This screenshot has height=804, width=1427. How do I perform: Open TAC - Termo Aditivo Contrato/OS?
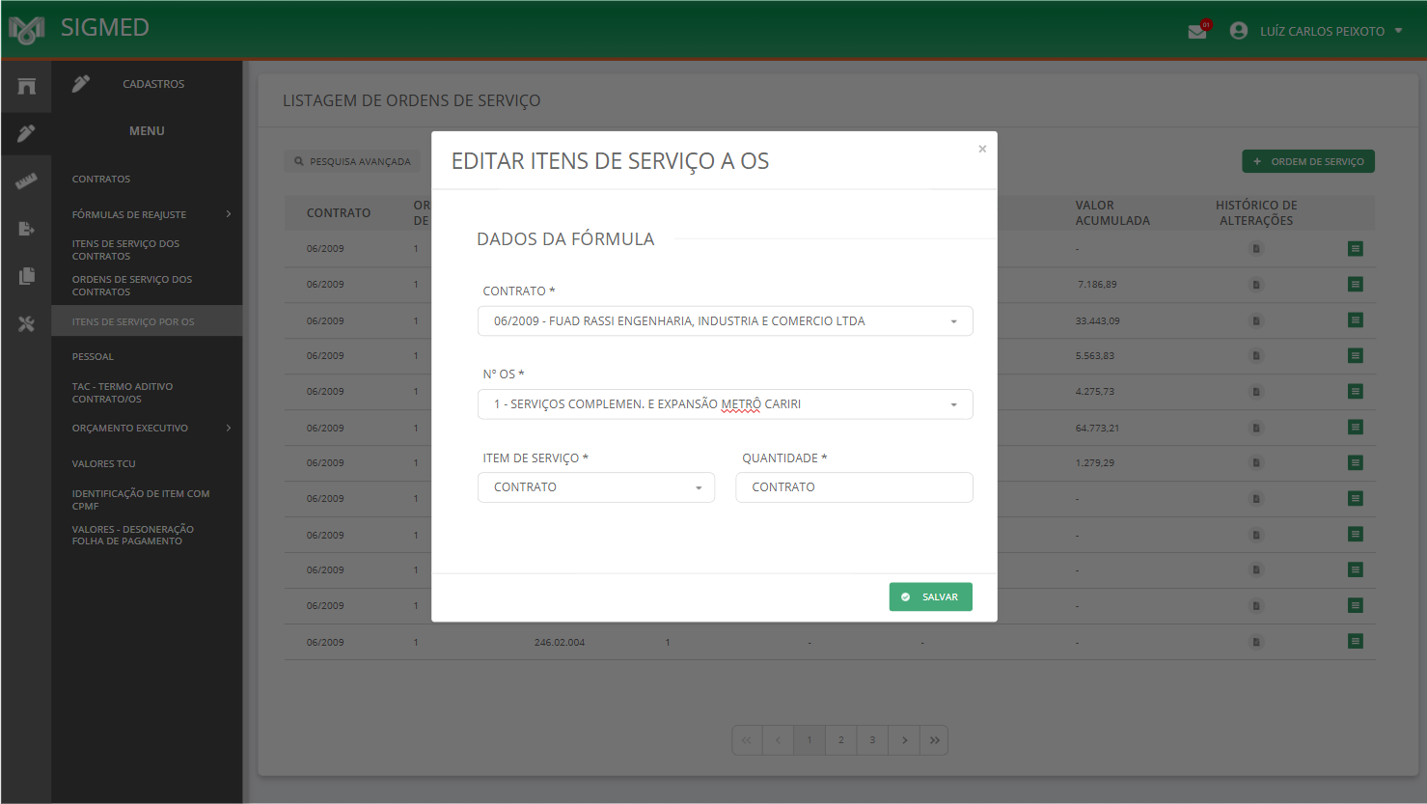[123, 393]
